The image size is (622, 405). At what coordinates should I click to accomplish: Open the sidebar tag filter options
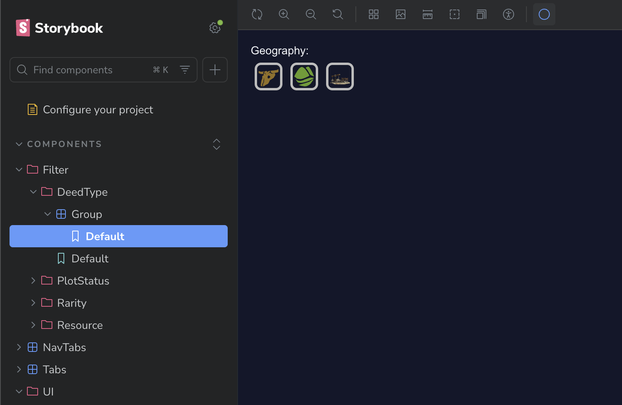[185, 70]
